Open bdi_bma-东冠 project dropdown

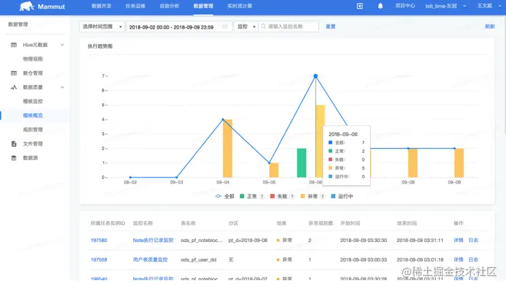pos(445,6)
